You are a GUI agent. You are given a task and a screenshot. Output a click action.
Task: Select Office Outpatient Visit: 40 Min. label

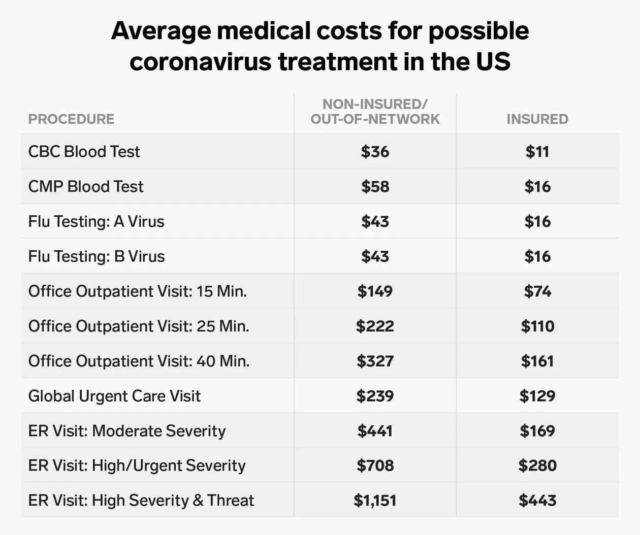[139, 361]
